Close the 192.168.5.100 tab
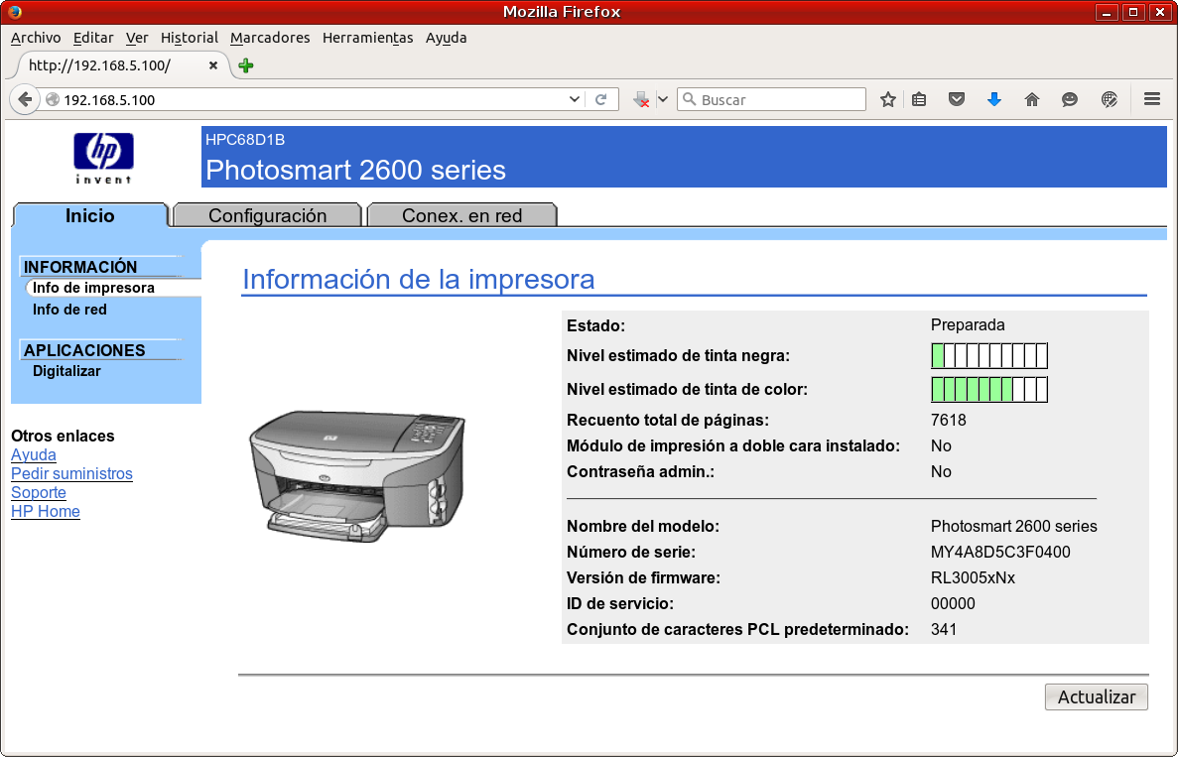Screen dimensions: 1178x757 click(212, 65)
